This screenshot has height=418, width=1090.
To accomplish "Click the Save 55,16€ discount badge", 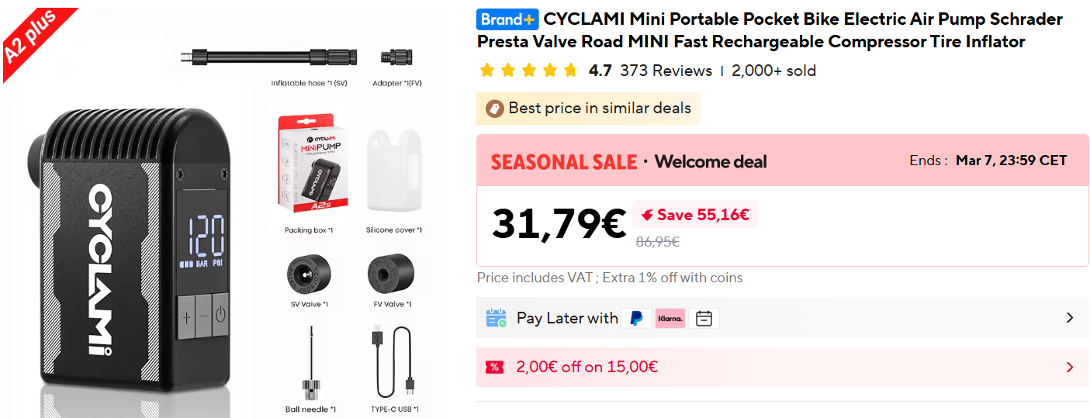I will click(695, 215).
